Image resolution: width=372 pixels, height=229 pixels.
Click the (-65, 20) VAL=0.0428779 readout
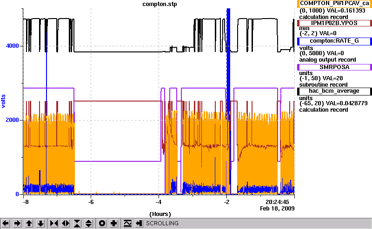click(x=333, y=103)
